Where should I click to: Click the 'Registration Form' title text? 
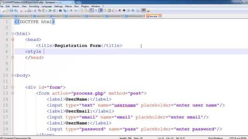(77, 46)
